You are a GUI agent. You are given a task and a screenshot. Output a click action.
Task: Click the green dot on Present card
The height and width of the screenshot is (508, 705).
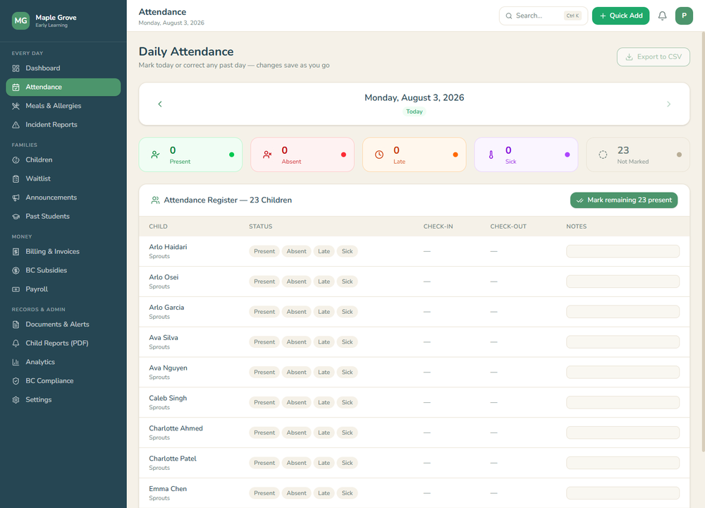click(231, 155)
